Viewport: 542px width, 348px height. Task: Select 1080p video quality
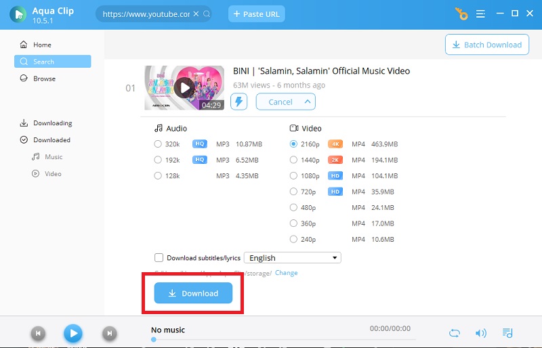(x=293, y=176)
